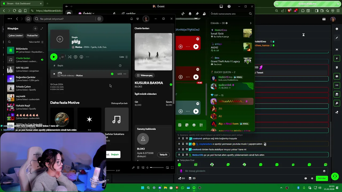Play the pVg single with green button
The height and width of the screenshot is (192, 342).
pos(54,57)
